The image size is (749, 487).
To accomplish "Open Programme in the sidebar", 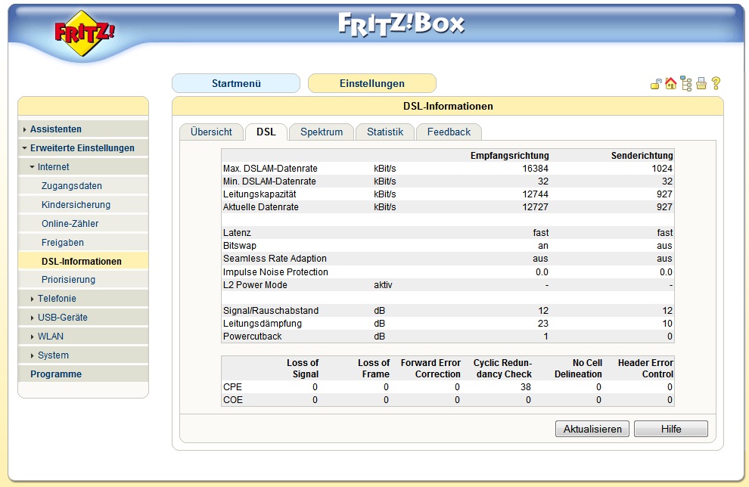I will [56, 374].
